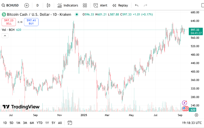Click the C597.33 close value
This screenshot has height=128, width=204.
(x=126, y=14)
